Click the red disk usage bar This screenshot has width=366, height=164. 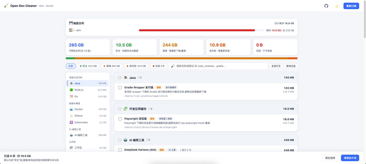pos(197,30)
